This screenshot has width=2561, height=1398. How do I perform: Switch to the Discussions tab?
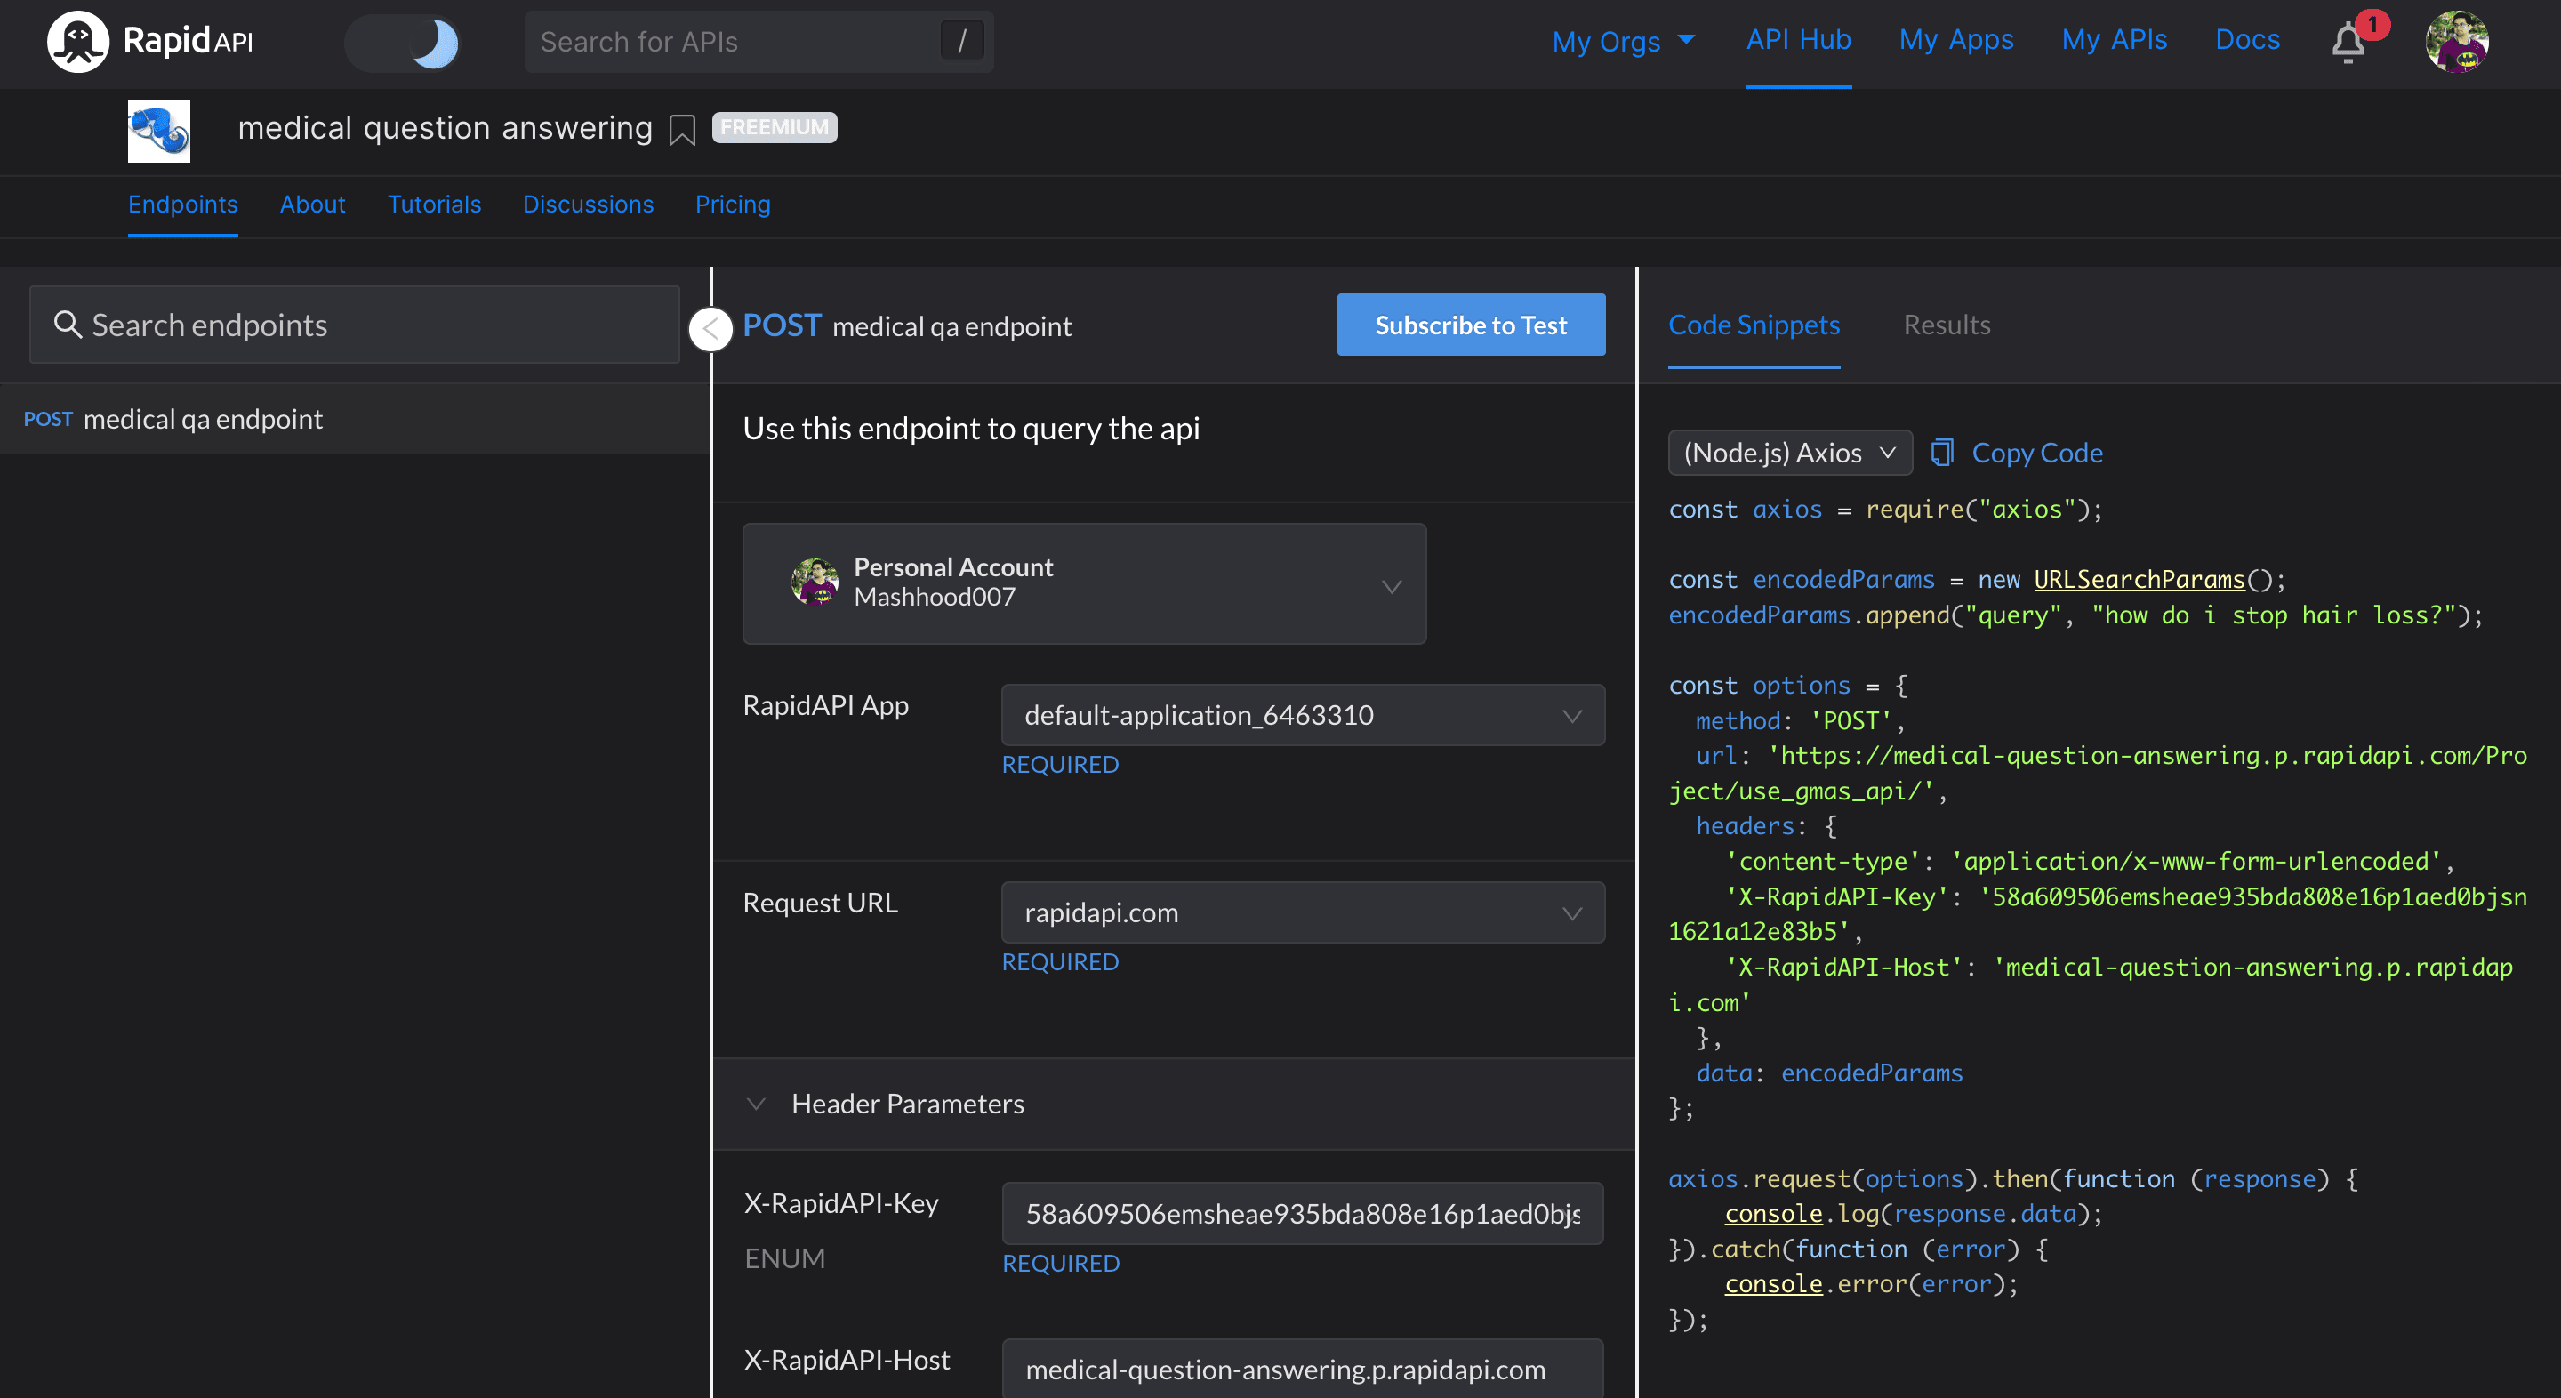click(x=589, y=204)
